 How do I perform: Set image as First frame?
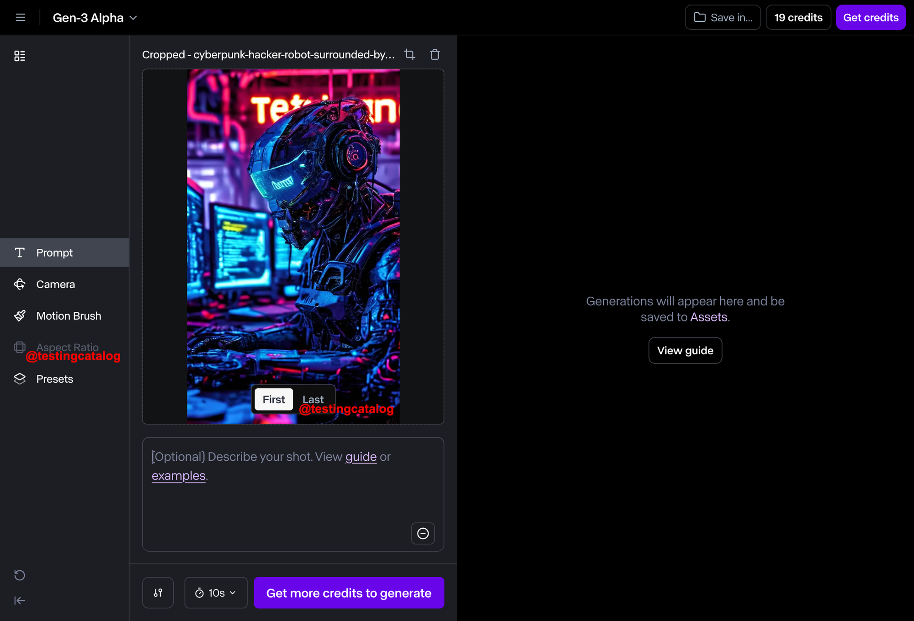pyautogui.click(x=273, y=400)
